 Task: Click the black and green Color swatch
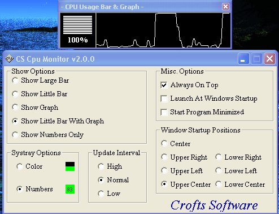70,166
